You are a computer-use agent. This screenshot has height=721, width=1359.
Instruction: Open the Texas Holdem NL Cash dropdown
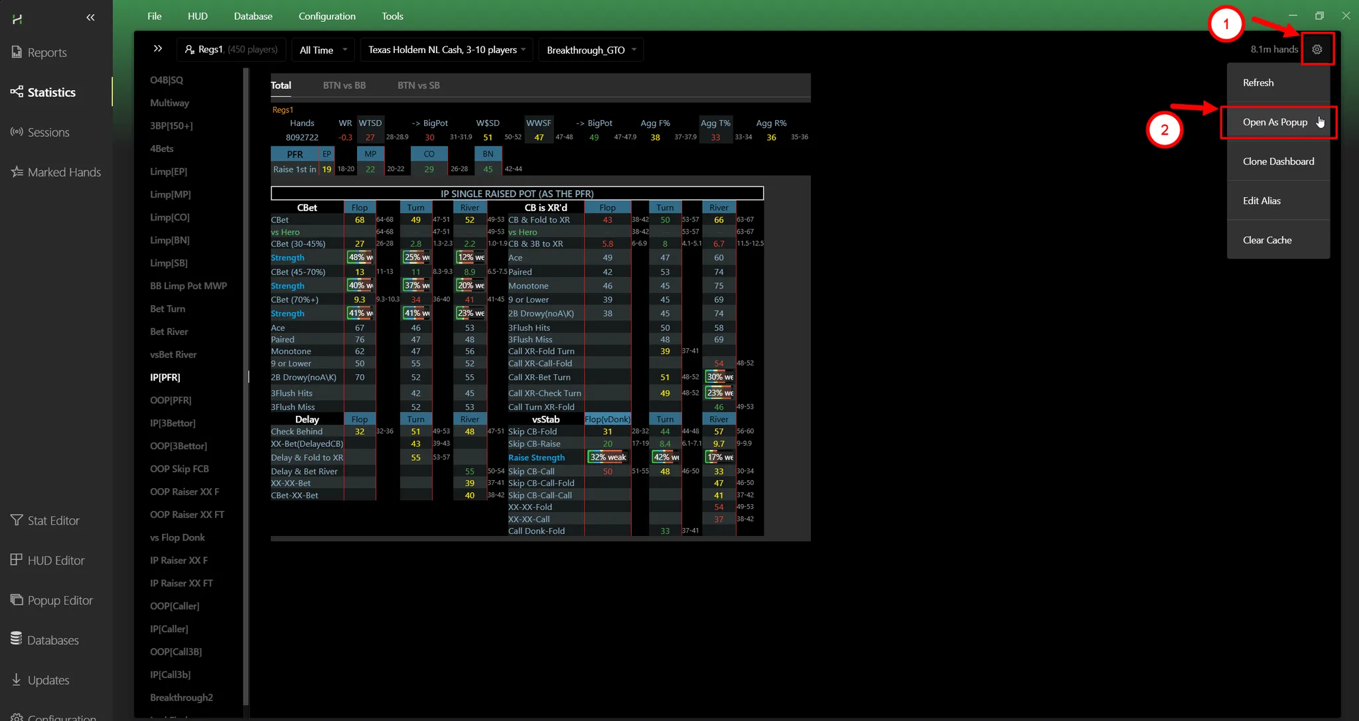pos(447,50)
